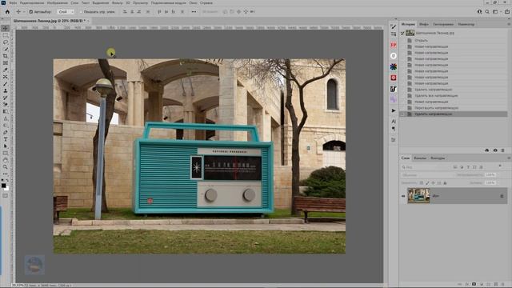Screen dimensions: 512x288
Task: Click the background color swatch
Action: (7, 189)
